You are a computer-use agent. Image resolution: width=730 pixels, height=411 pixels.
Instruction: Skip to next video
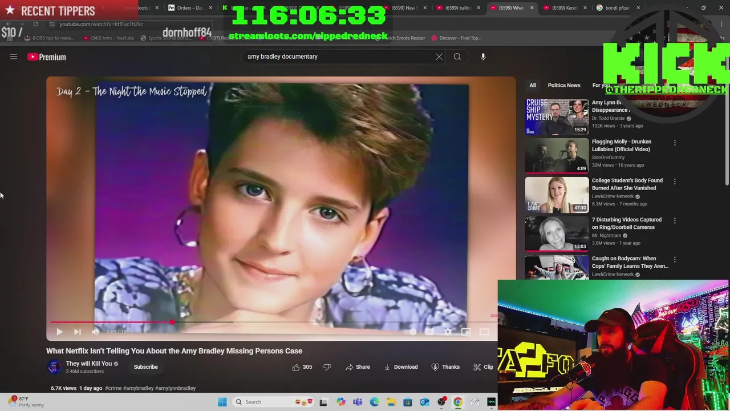coord(78,332)
